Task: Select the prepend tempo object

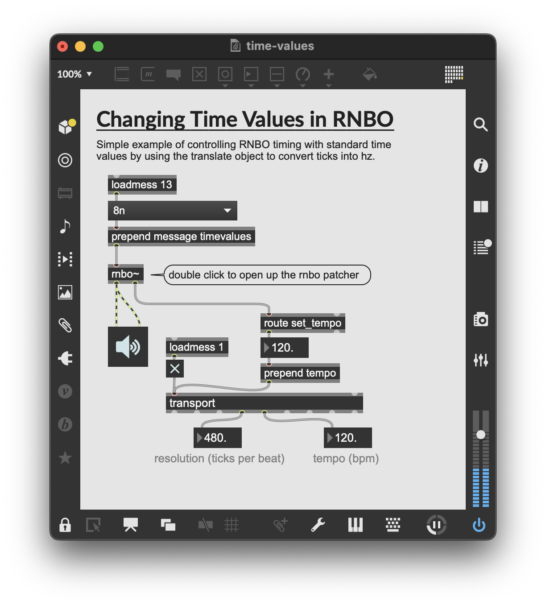Action: (x=300, y=373)
